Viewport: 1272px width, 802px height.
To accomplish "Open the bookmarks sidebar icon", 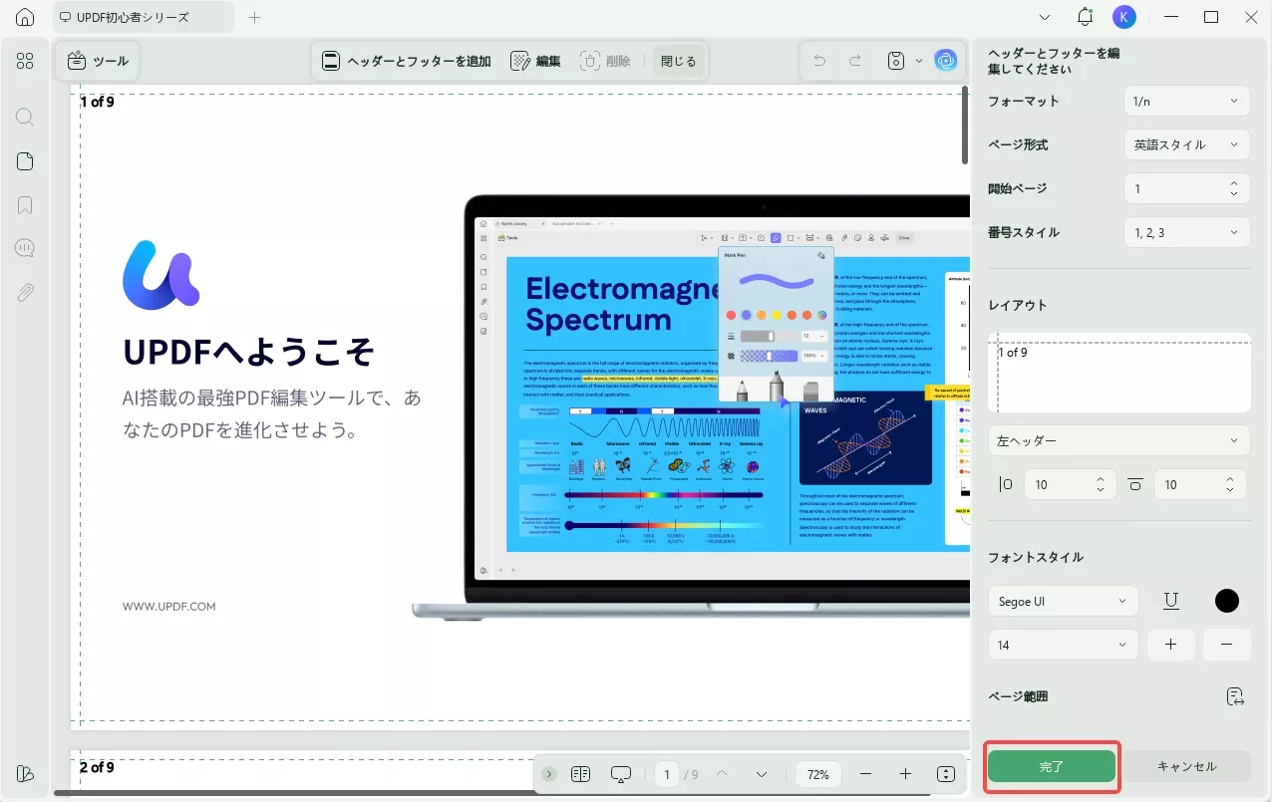I will pos(25,205).
